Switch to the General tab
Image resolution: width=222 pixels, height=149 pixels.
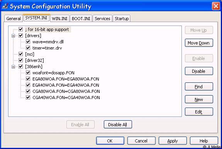pyautogui.click(x=14, y=19)
